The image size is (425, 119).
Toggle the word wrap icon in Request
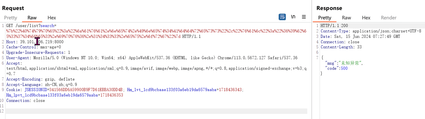tap(282, 17)
